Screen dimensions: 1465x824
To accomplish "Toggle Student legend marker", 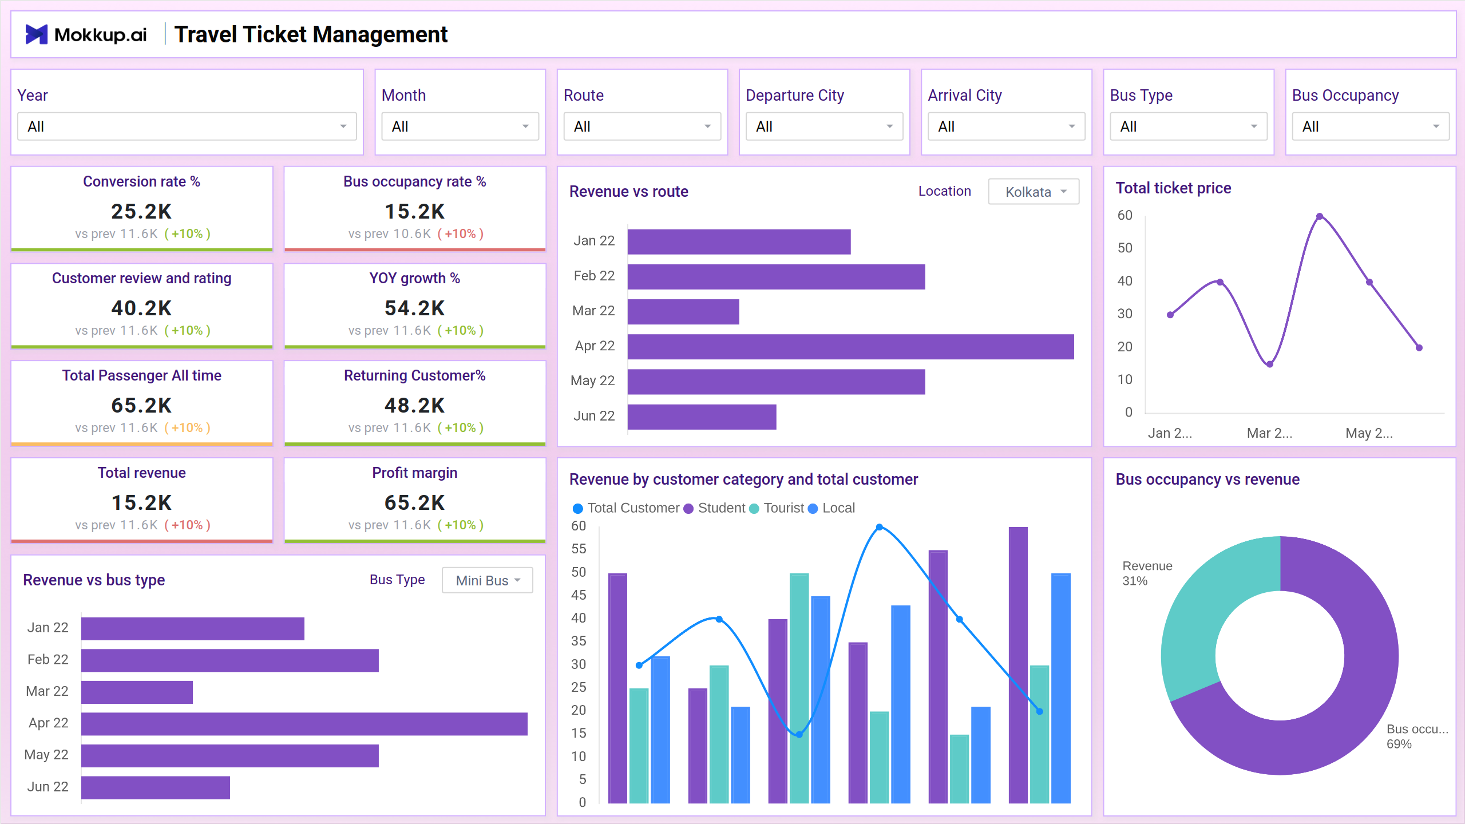I will [x=688, y=508].
